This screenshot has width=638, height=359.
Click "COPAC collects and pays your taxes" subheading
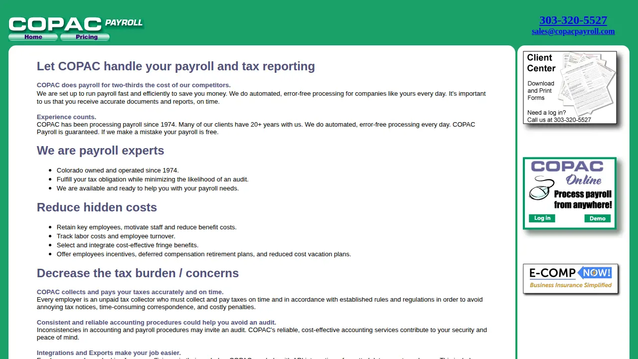point(130,292)
